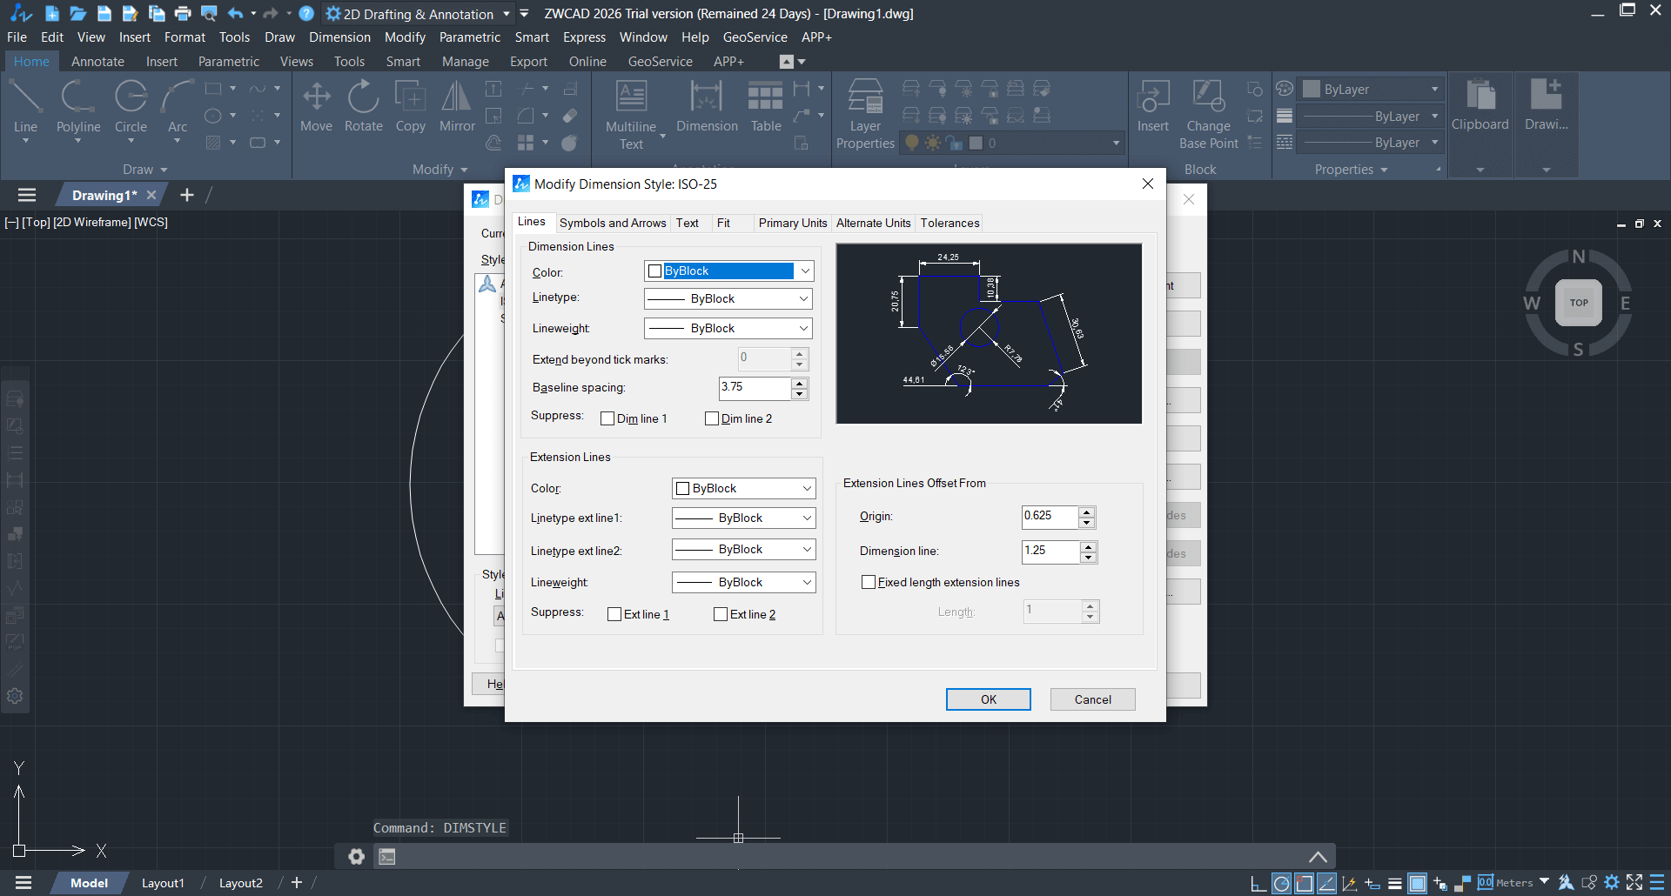Click Extension Lines ByBlock color swatch
Image resolution: width=1671 pixels, height=896 pixels.
pyautogui.click(x=683, y=488)
